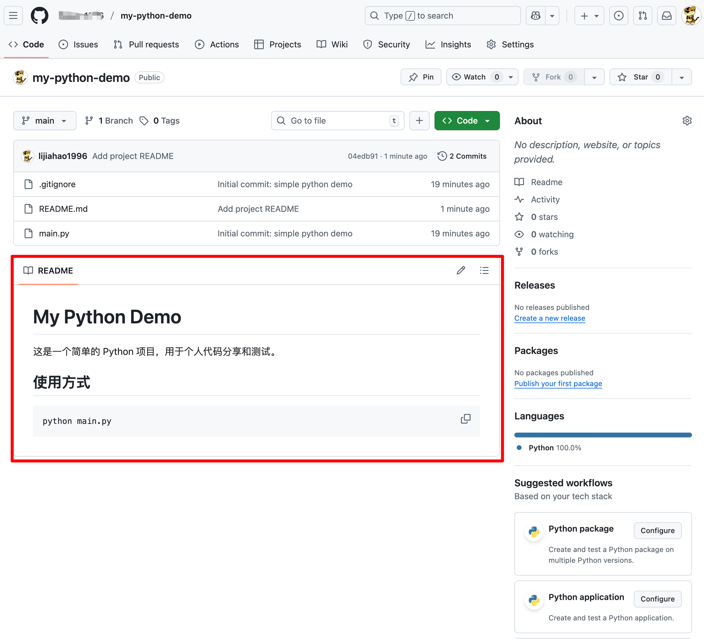
Task: Click the GitHub logo home icon
Action: coord(39,16)
